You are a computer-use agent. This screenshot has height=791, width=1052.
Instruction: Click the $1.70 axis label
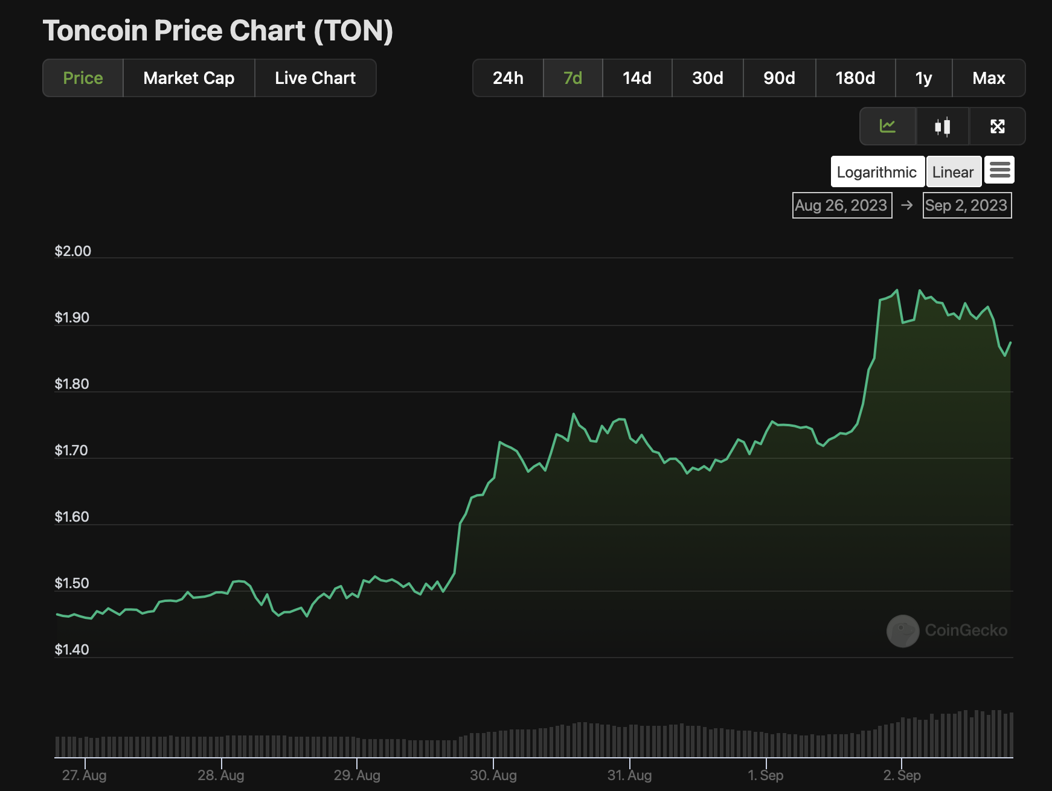click(71, 450)
